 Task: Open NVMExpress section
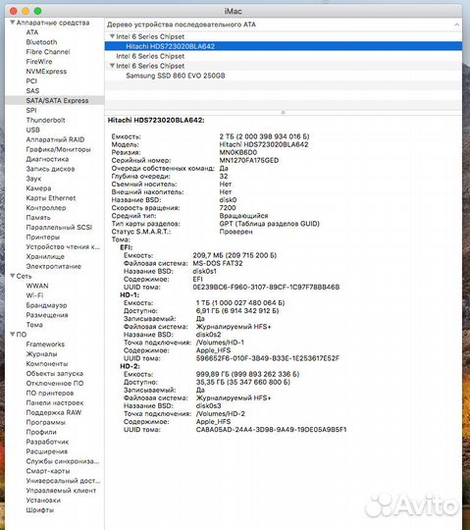46,72
